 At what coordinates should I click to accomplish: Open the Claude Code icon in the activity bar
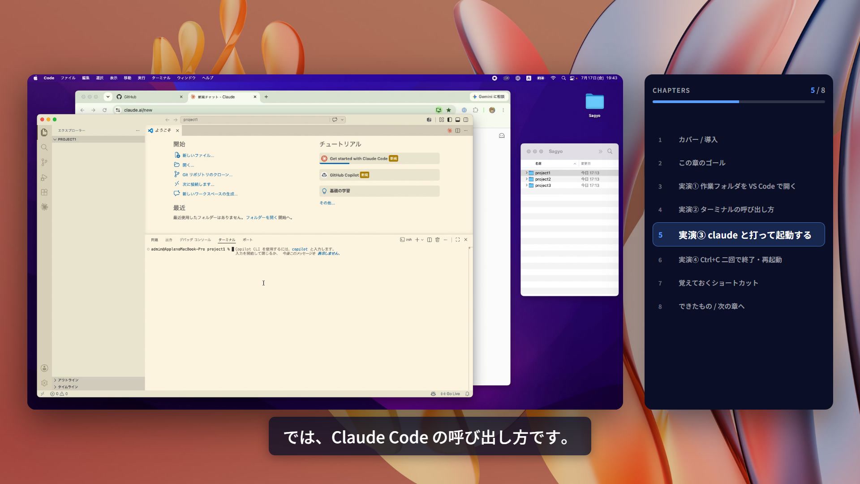pyautogui.click(x=44, y=207)
